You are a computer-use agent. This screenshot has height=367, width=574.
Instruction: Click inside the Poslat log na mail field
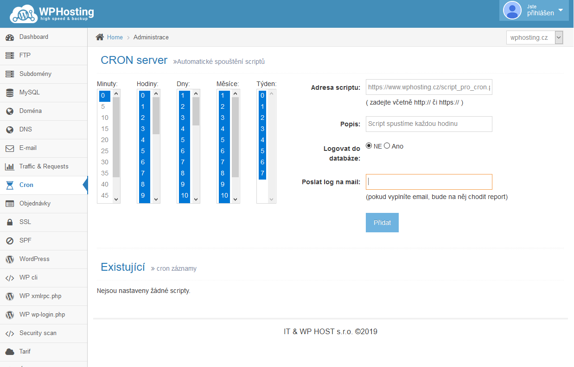coord(429,181)
